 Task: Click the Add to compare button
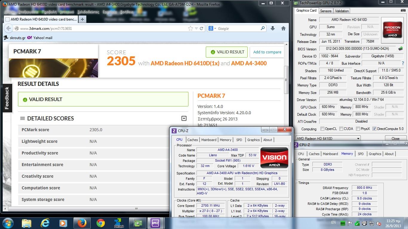click(x=267, y=52)
